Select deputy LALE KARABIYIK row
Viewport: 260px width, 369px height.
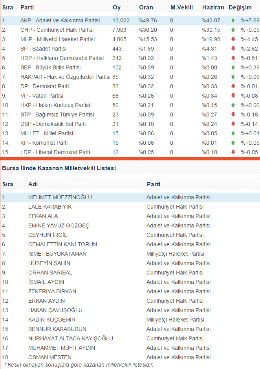50,207
